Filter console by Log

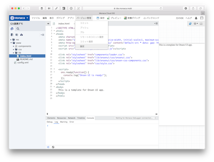click(x=56, y=122)
